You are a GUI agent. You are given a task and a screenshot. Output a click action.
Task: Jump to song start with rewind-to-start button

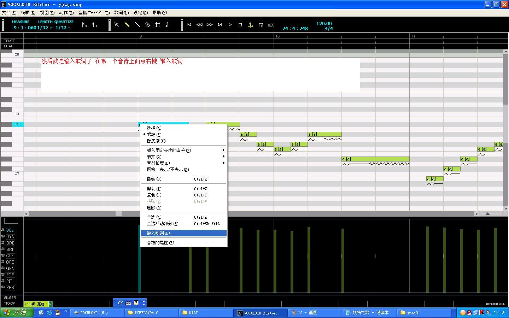point(189,25)
